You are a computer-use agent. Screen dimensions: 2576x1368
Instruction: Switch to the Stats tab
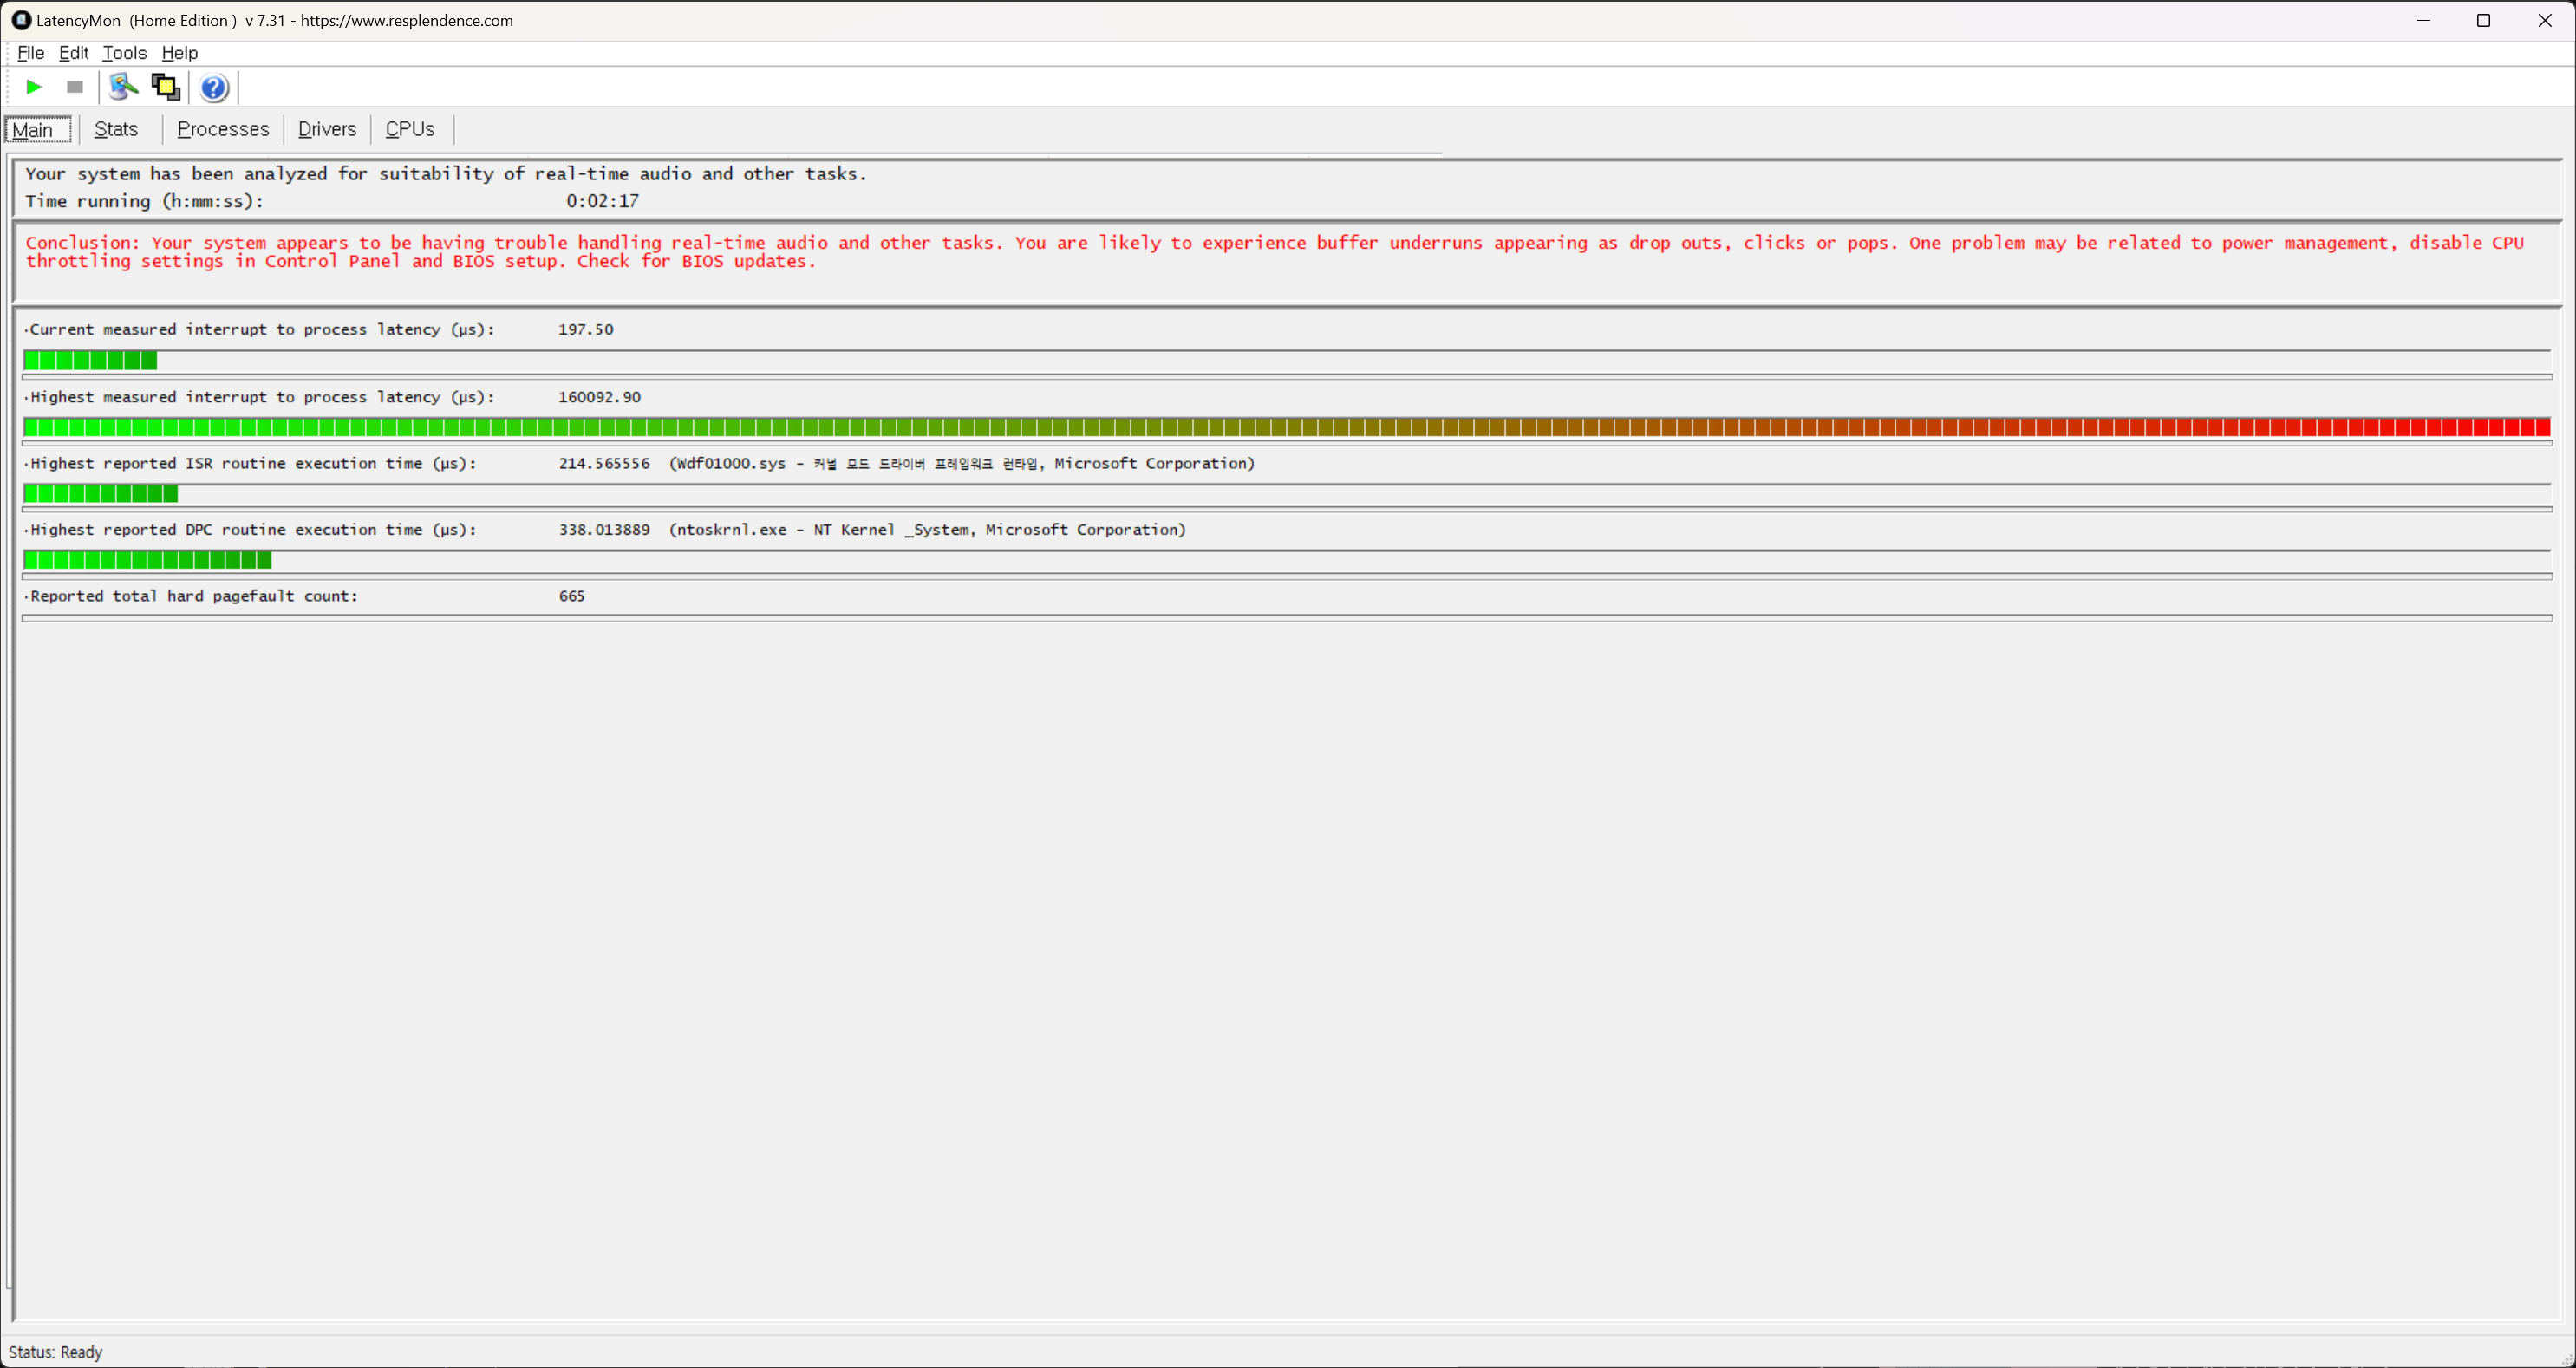tap(116, 129)
